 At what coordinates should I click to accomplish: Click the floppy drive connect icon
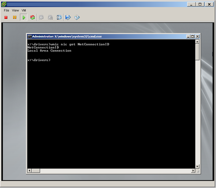68,17
